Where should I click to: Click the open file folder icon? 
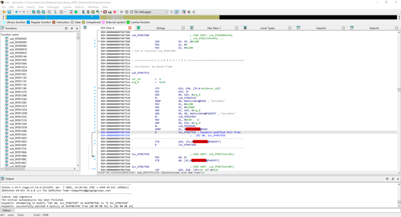(x=4, y=12)
